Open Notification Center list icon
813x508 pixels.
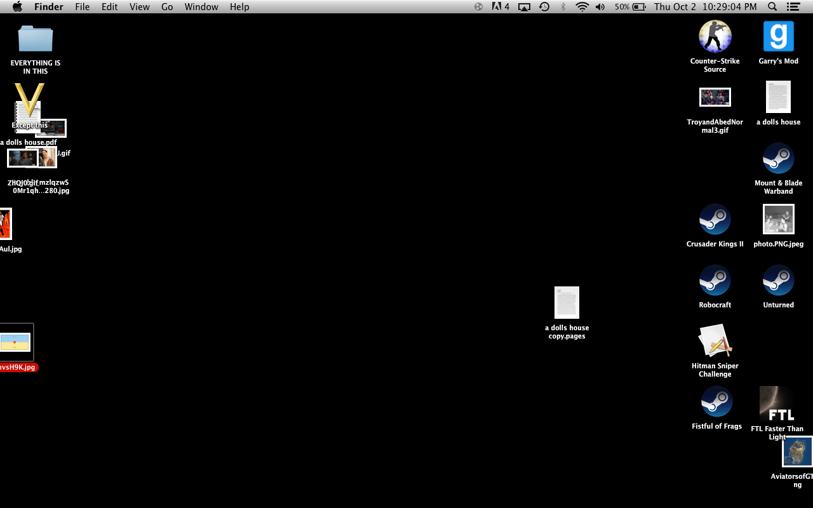click(793, 7)
